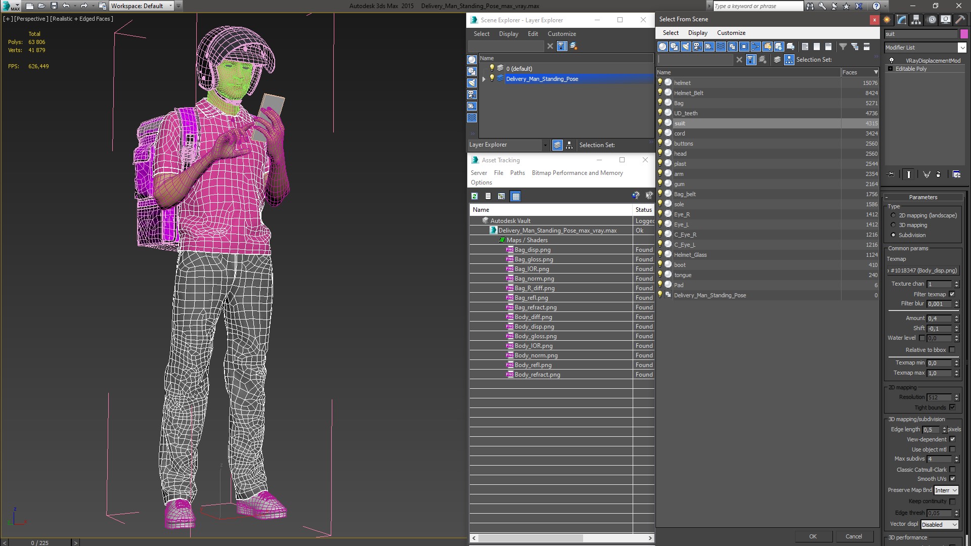Toggle helmet object light bulb visibility
Screen dimensions: 971x546
pyautogui.click(x=660, y=82)
